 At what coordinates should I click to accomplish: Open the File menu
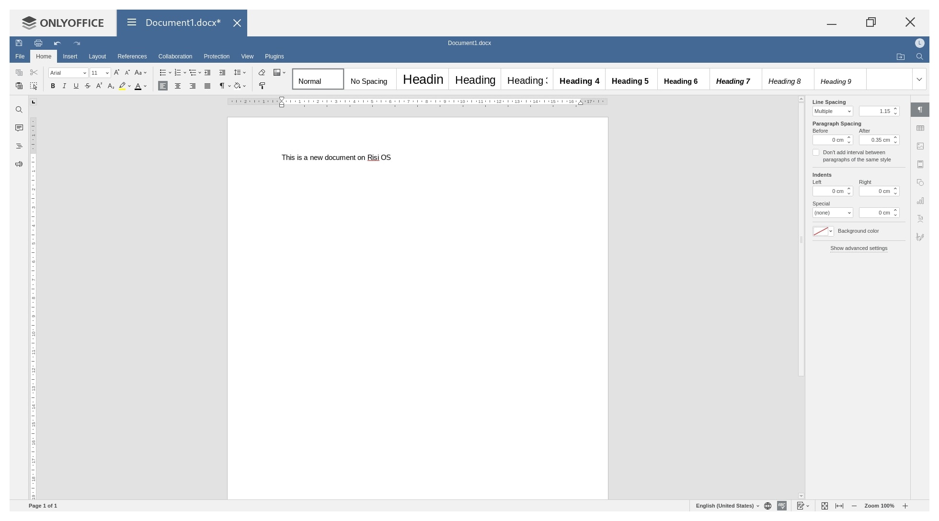coord(20,57)
